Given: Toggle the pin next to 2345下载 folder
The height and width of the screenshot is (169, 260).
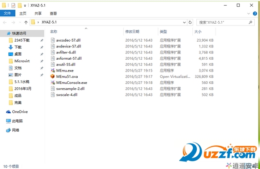Looking at the screenshot, I should click(42, 40).
